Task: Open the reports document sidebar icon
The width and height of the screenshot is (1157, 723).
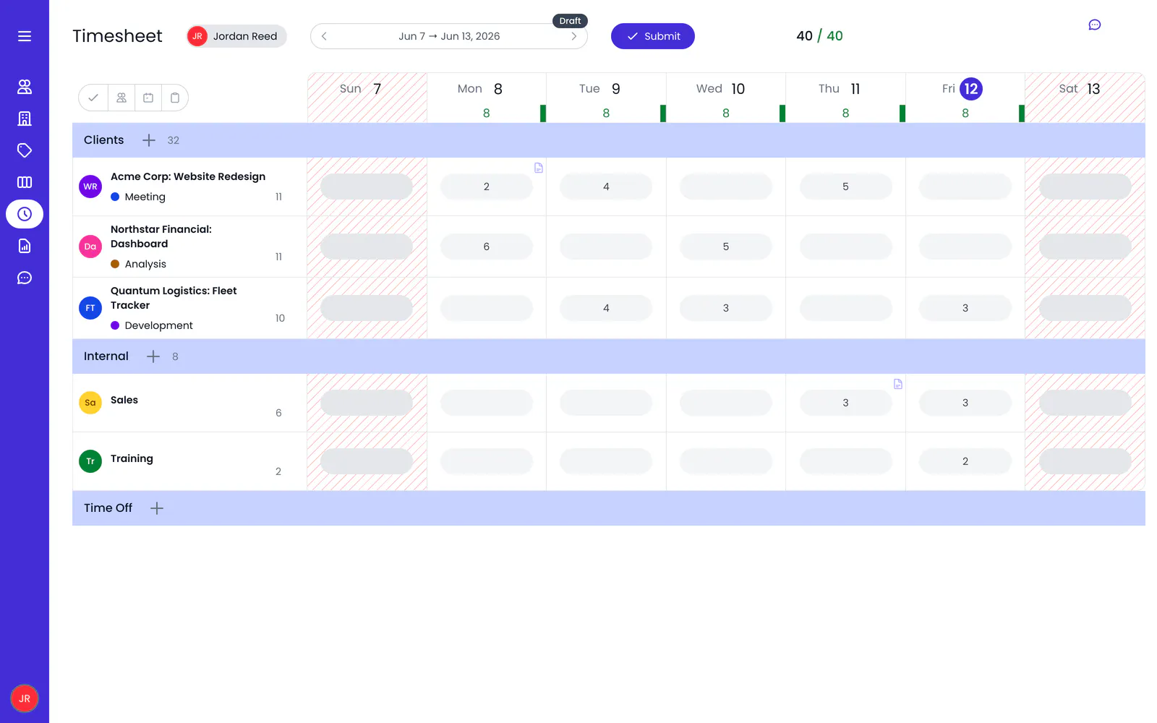Action: [25, 246]
